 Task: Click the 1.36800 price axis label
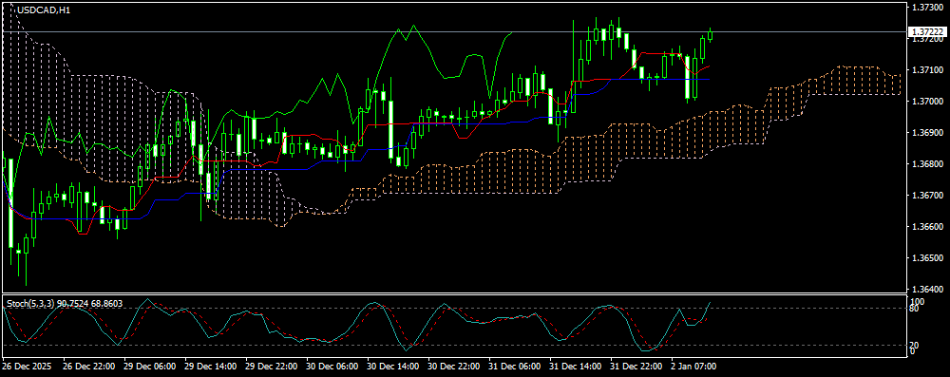coord(927,164)
